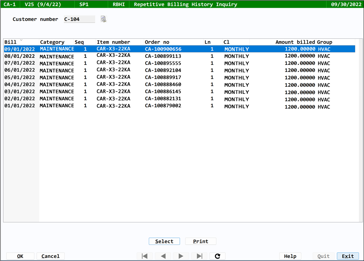Focus the Customer number field
Screen dimensions: 364x261
pos(79,19)
